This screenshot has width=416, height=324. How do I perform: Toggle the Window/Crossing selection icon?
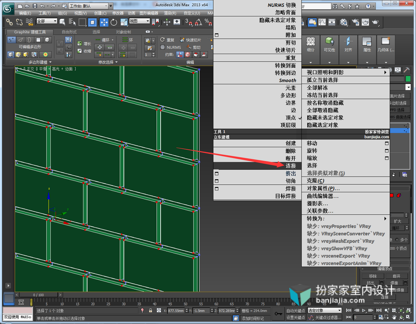pos(92,22)
